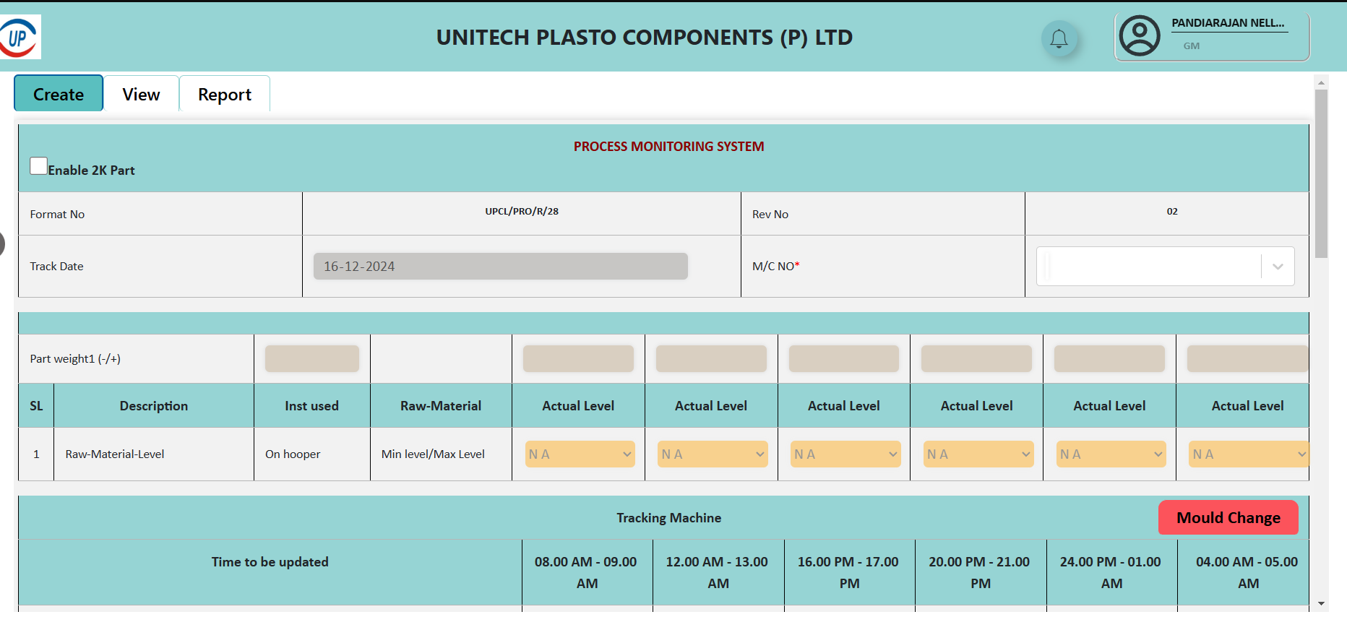Switch to the Report tab
Image resolution: width=1347 pixels, height=630 pixels.
pyautogui.click(x=225, y=94)
